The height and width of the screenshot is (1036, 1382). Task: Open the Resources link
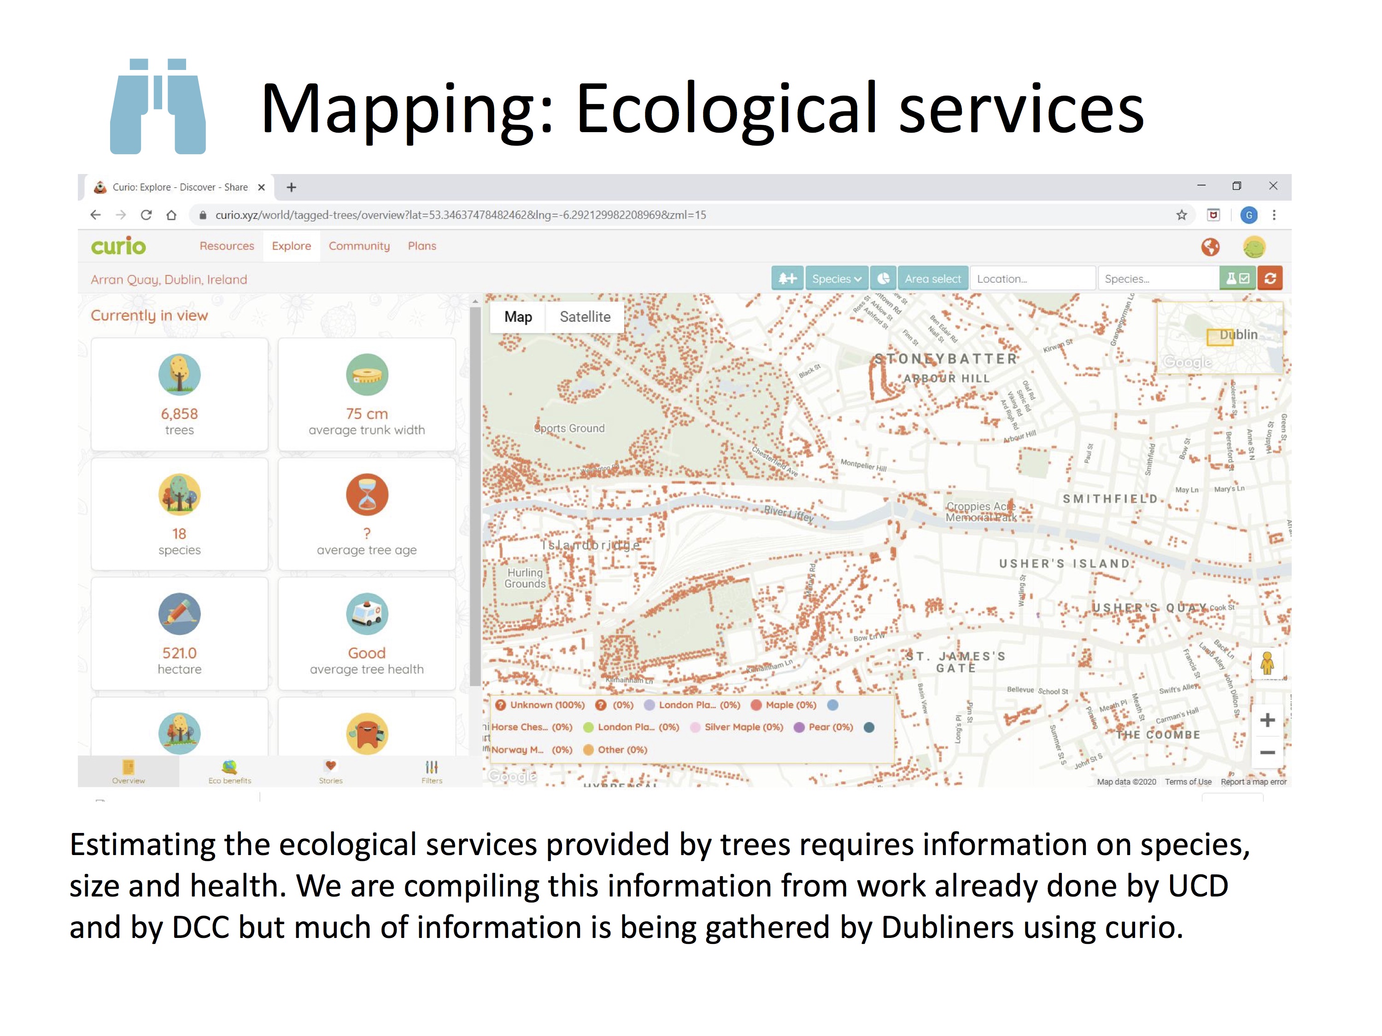coord(227,246)
